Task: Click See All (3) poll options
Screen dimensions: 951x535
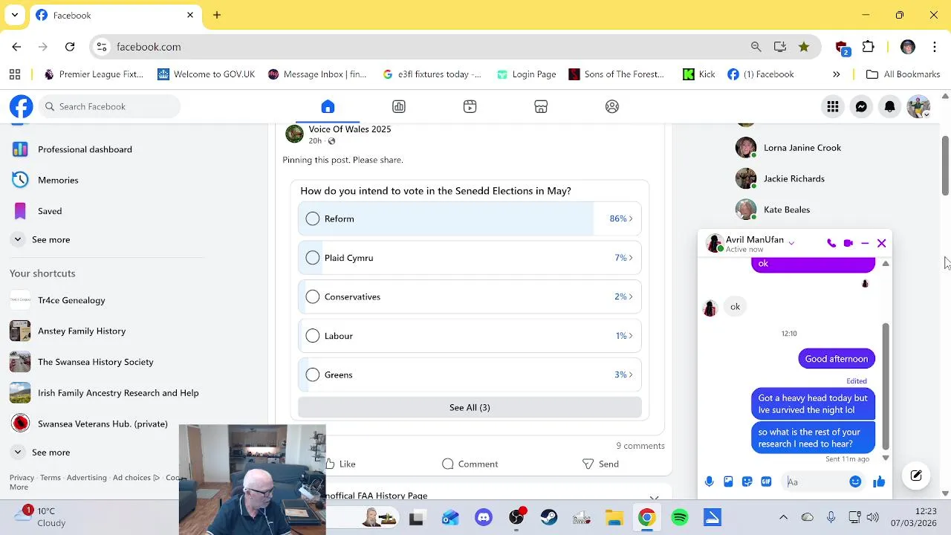Action: pyautogui.click(x=470, y=407)
